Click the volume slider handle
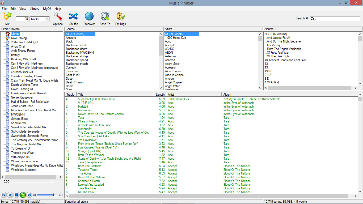The width and height of the screenshot is (363, 204). coord(53,195)
